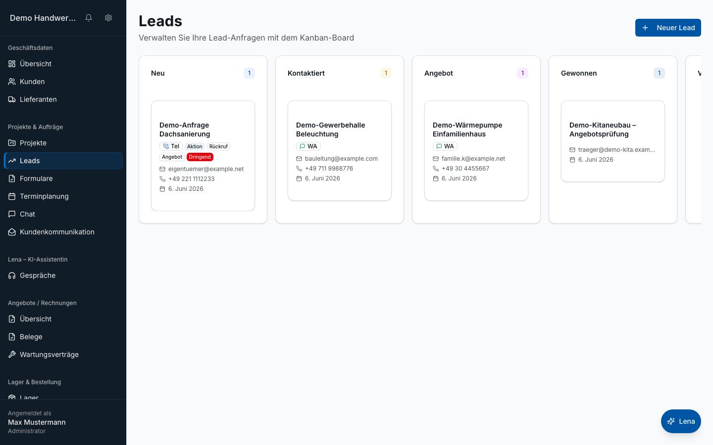This screenshot has height=445, width=713.
Task: Open settings gear icon in sidebar header
Action: 108,18
